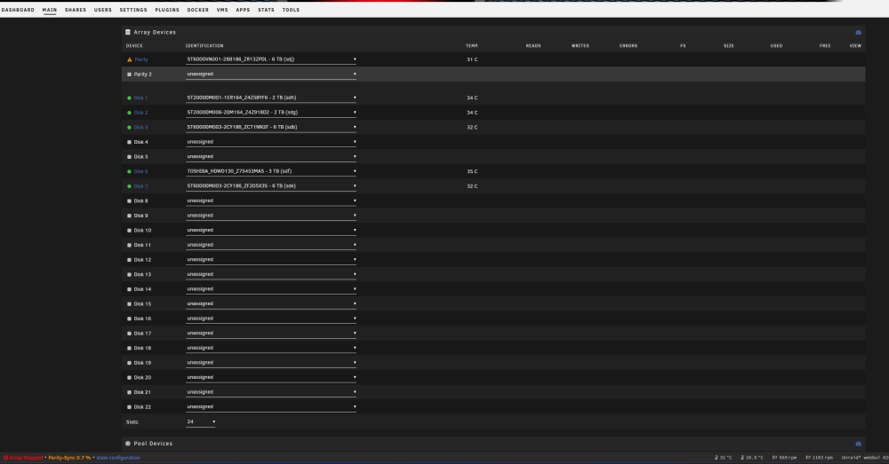Click the Disk 17 row label
889x464 pixels.
[x=142, y=334]
